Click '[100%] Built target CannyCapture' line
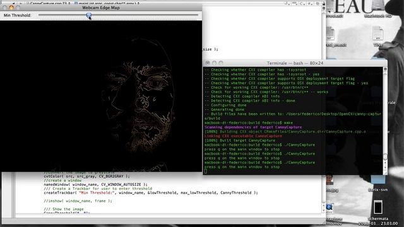Viewport: 404px width, 227px height. (240, 141)
